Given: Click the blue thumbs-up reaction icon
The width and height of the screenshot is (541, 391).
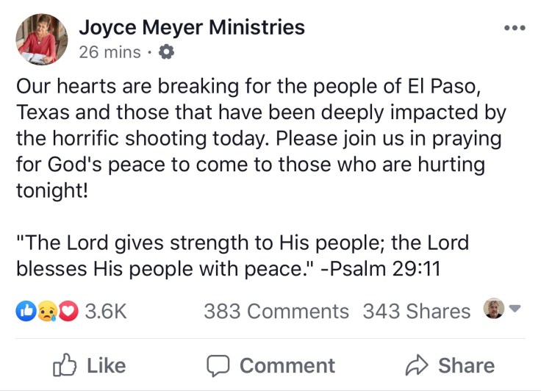Looking at the screenshot, I should [x=26, y=311].
